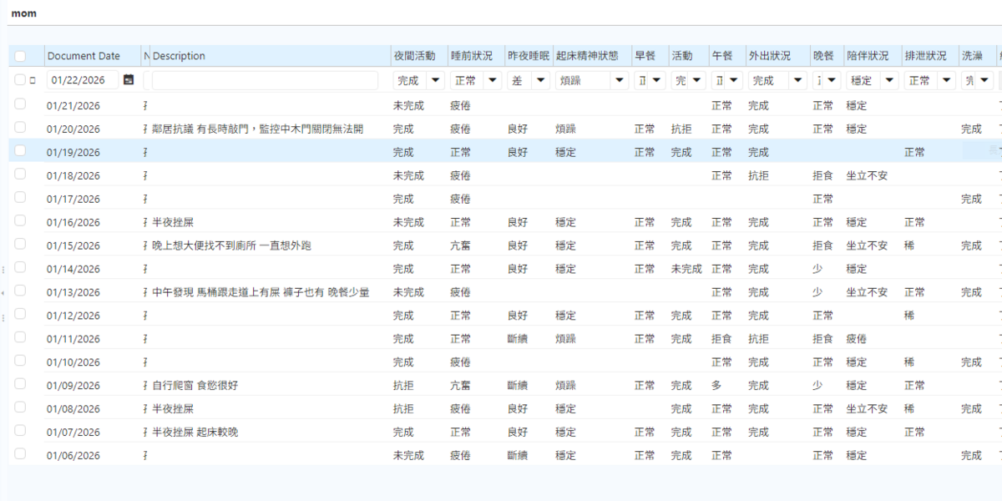Click the Description column header
The height and width of the screenshot is (501, 1002).
(x=179, y=56)
